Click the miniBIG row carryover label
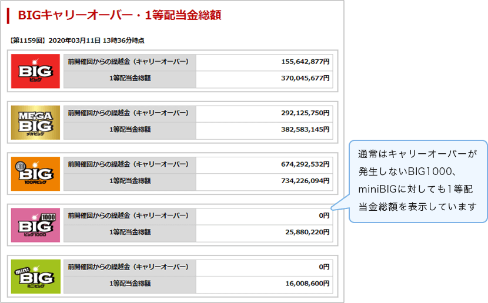Image resolution: width=488 pixels, height=303 pixels. coord(130,268)
